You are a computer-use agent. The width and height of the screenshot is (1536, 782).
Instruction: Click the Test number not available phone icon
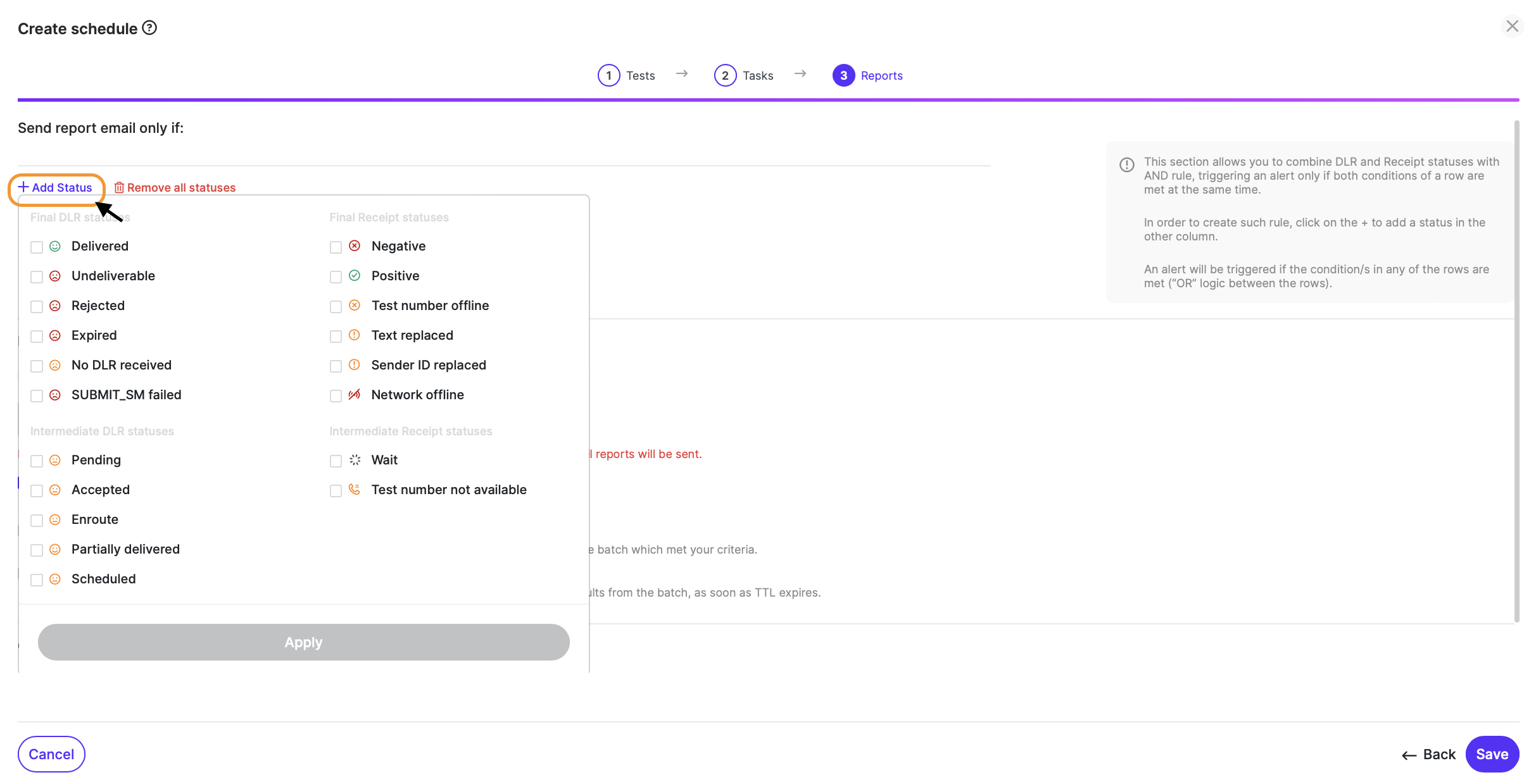point(355,489)
